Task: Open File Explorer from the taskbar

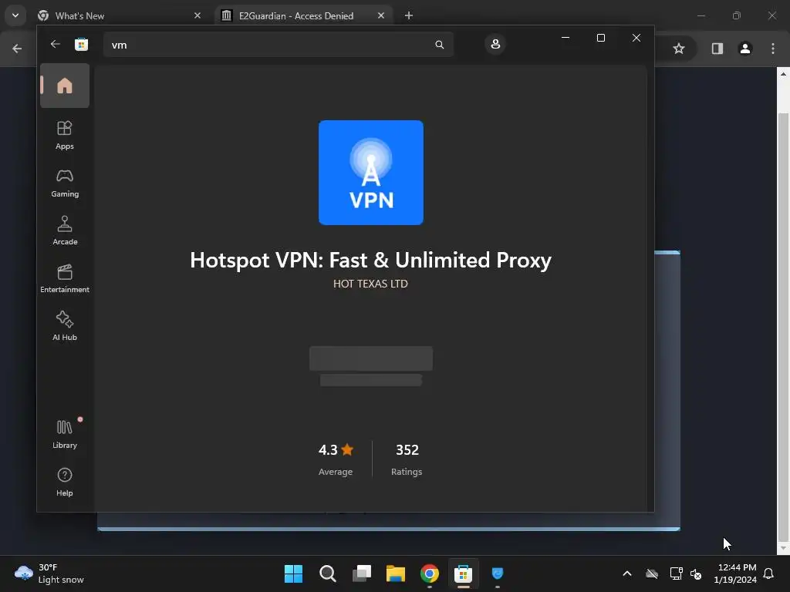Action: (396, 573)
